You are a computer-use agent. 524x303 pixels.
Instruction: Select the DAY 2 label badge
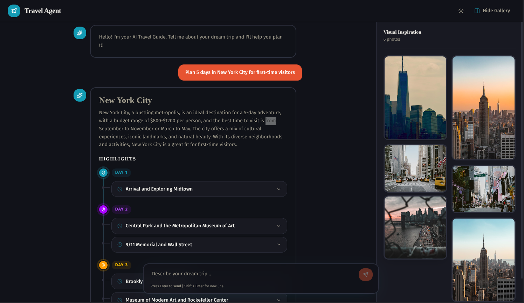click(x=121, y=209)
